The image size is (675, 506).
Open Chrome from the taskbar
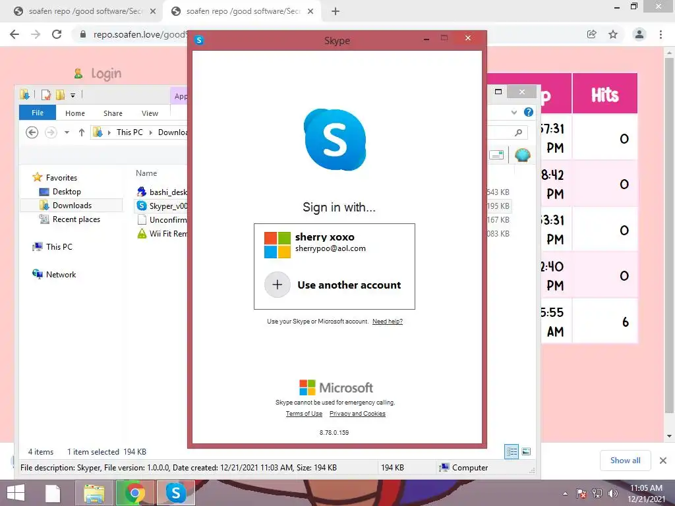pos(134,493)
